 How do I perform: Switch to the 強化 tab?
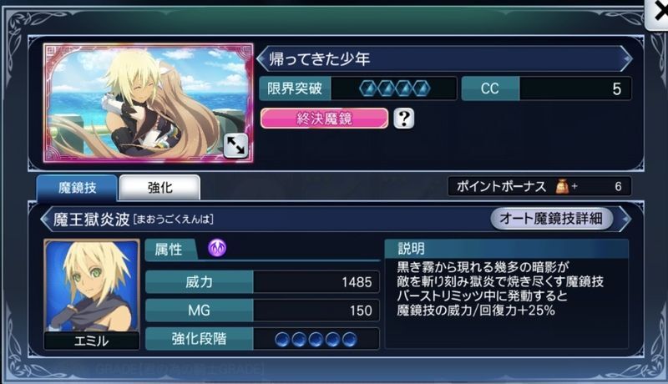(x=159, y=187)
